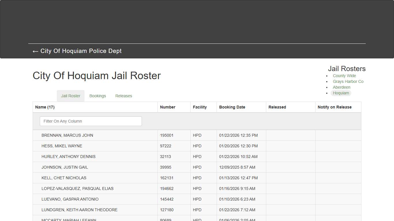This screenshot has width=394, height=221.
Task: Switch to the Releases tab
Action: click(x=123, y=96)
